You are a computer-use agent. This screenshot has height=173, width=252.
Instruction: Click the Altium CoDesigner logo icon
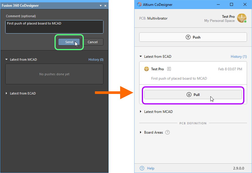139,5
